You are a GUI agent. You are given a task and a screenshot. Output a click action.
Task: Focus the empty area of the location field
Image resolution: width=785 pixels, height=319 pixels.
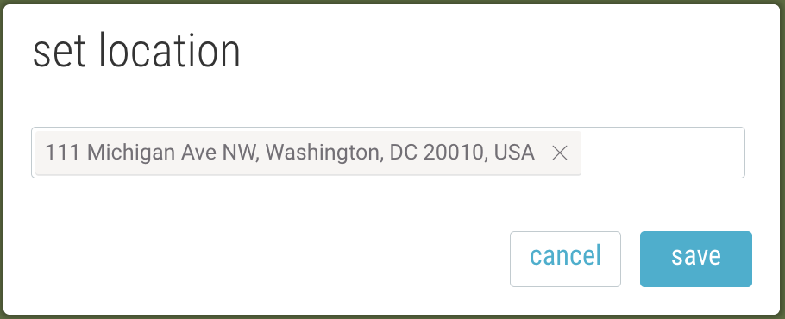[662, 153]
